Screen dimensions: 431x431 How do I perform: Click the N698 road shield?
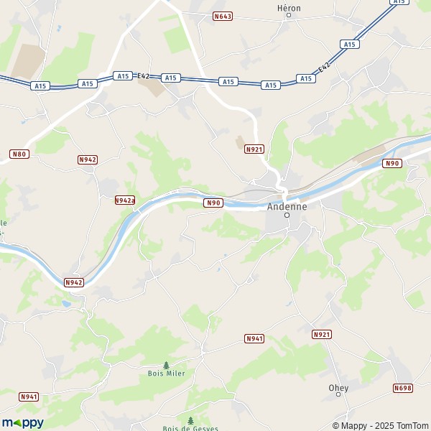coord(403,388)
